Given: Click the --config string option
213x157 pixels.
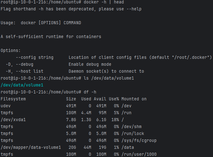Looking at the screenshot, I should [x=35, y=58].
